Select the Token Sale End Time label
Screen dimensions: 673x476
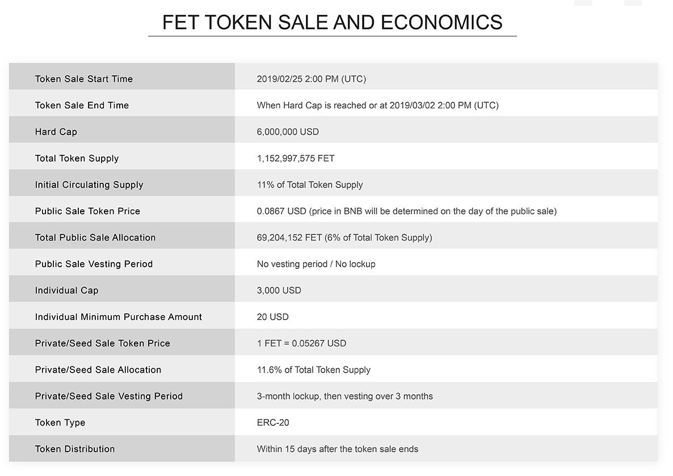click(x=82, y=105)
